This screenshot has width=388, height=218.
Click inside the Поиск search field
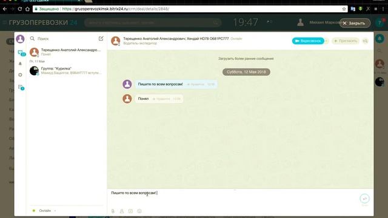(x=67, y=39)
